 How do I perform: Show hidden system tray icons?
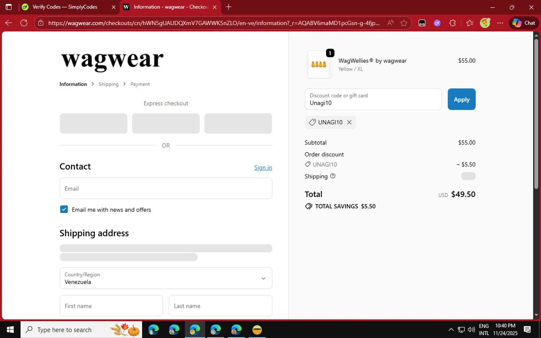[x=451, y=330]
